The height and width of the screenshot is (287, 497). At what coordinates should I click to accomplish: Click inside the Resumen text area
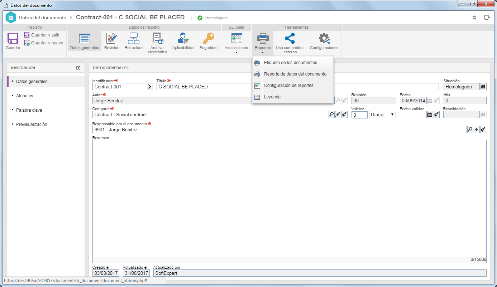point(289,199)
